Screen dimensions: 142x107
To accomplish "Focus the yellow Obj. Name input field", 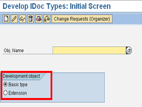I will [89, 51].
